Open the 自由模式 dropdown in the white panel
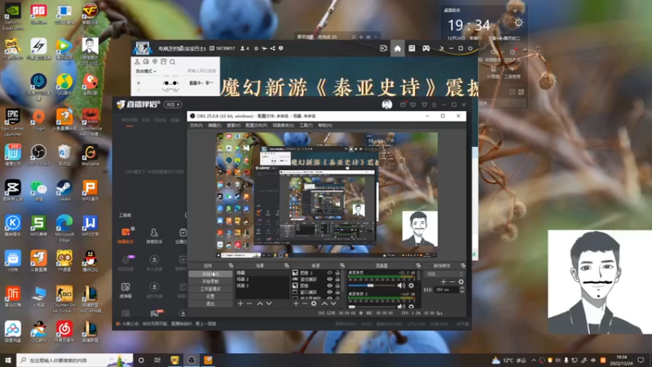652x367 pixels. [146, 72]
